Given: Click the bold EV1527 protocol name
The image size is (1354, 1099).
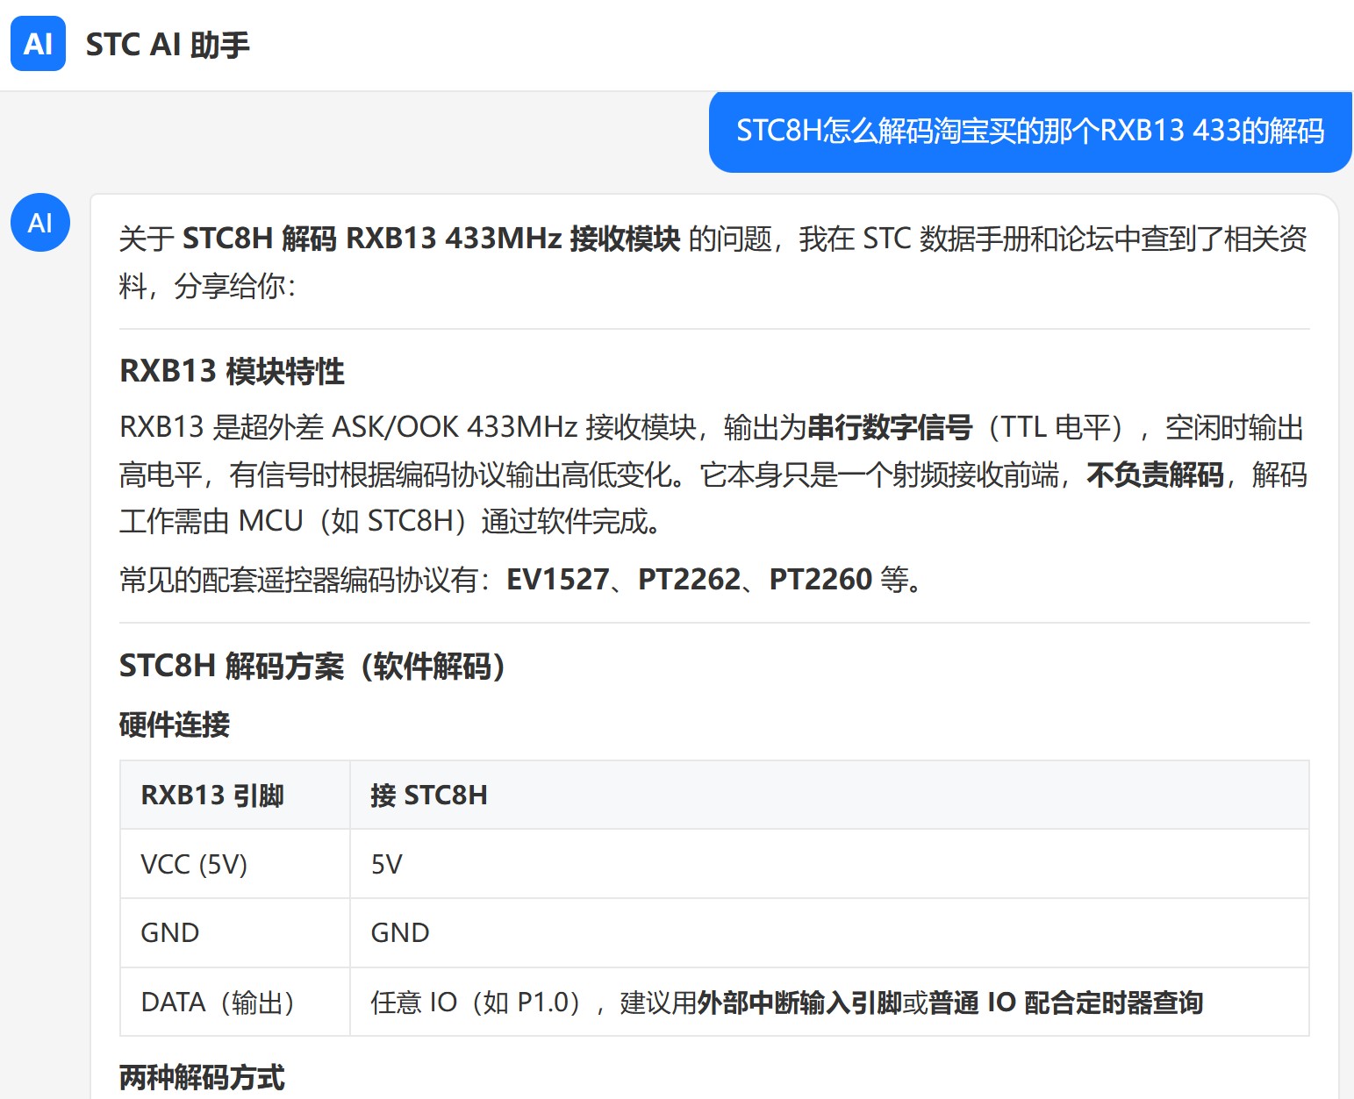Looking at the screenshot, I should click(558, 580).
